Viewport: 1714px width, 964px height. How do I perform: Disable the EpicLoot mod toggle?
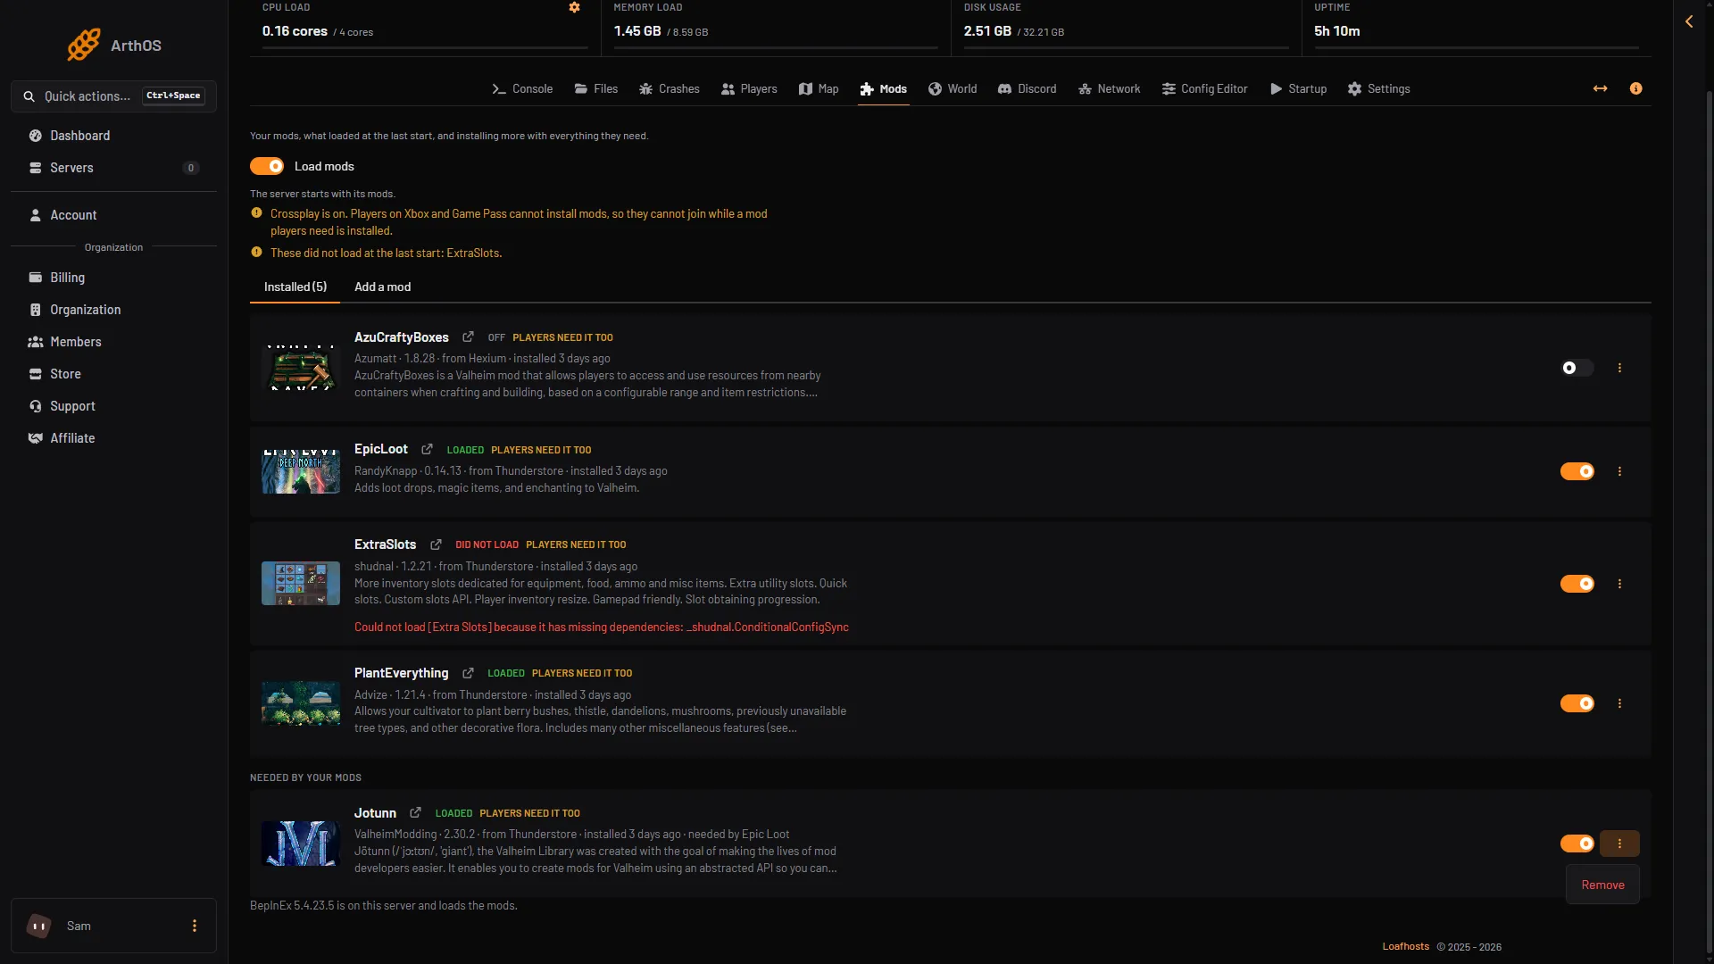(x=1577, y=471)
